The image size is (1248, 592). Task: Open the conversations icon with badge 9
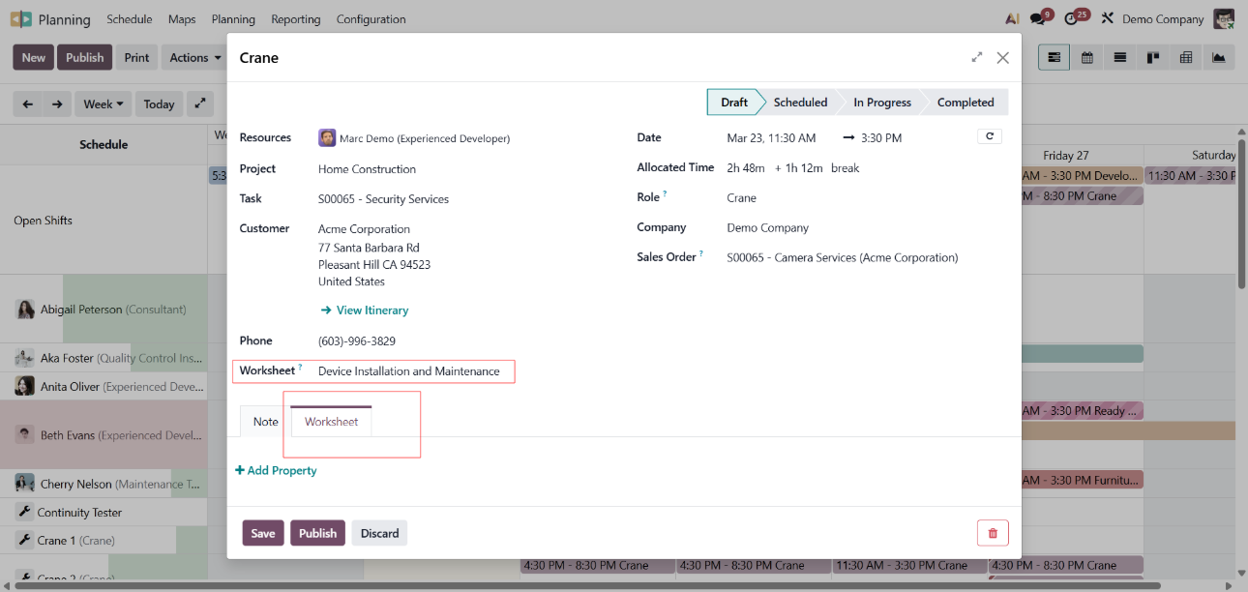pos(1038,18)
